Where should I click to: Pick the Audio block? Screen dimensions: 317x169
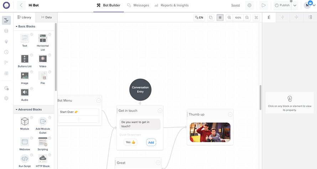coord(25,94)
